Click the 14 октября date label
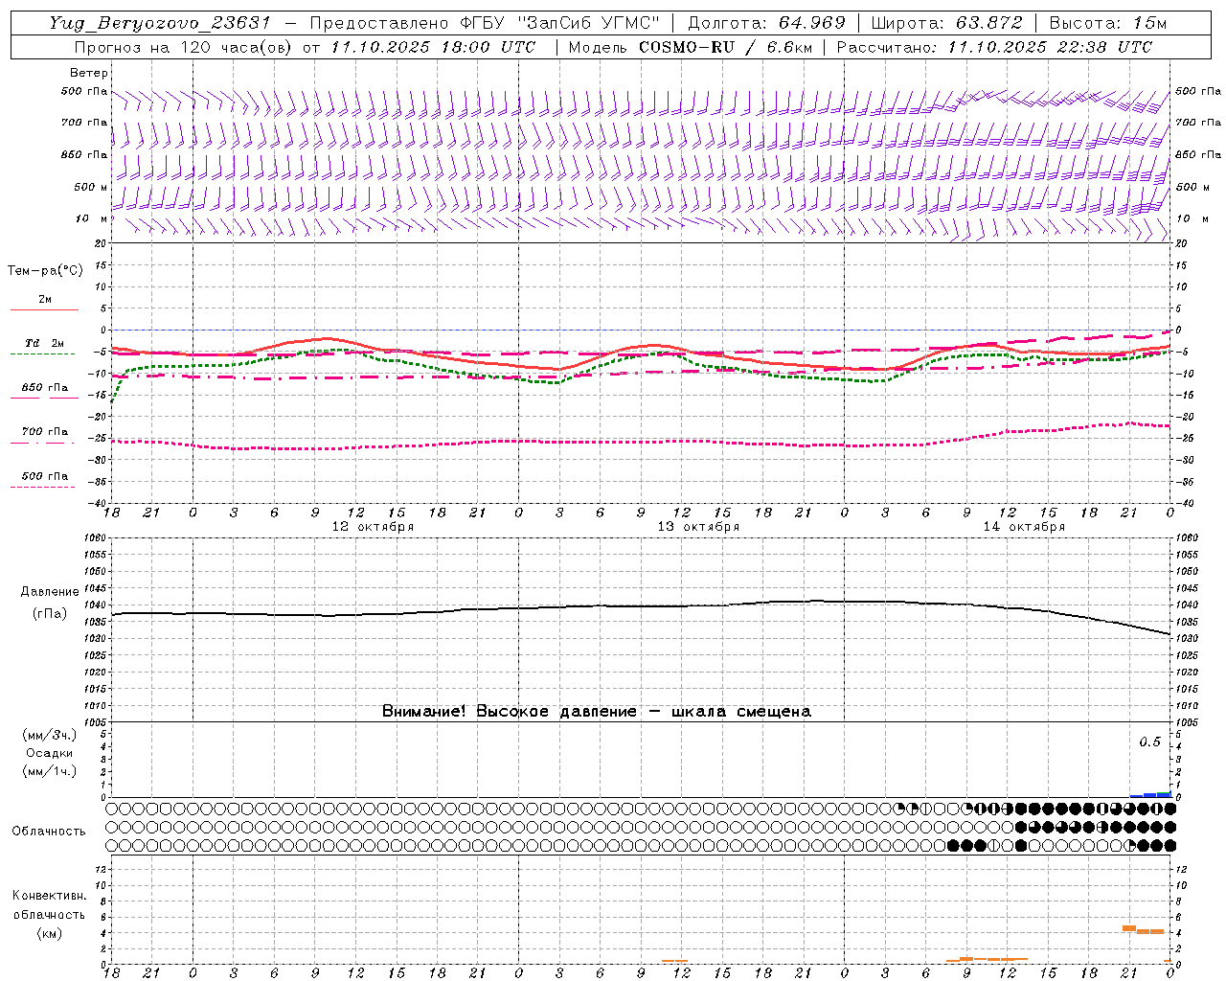Viewport: 1226px width, 981px height. pos(1024,527)
